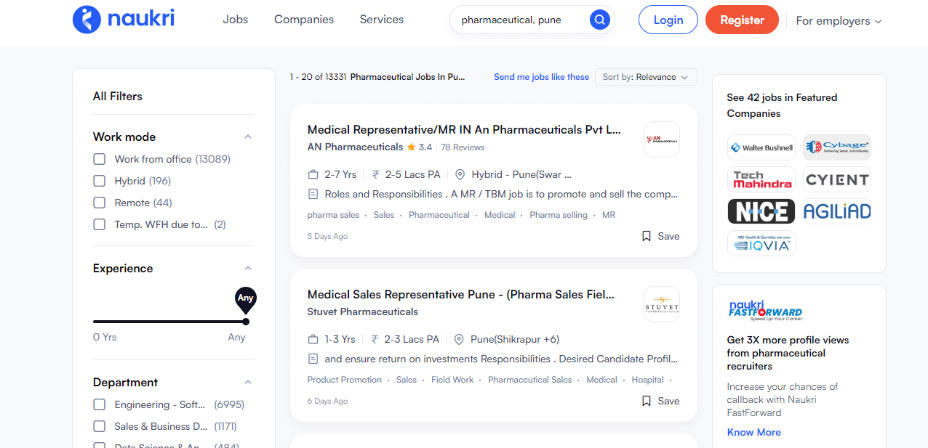This screenshot has height=448, width=928.
Task: Open the Jobs menu
Action: coord(235,20)
